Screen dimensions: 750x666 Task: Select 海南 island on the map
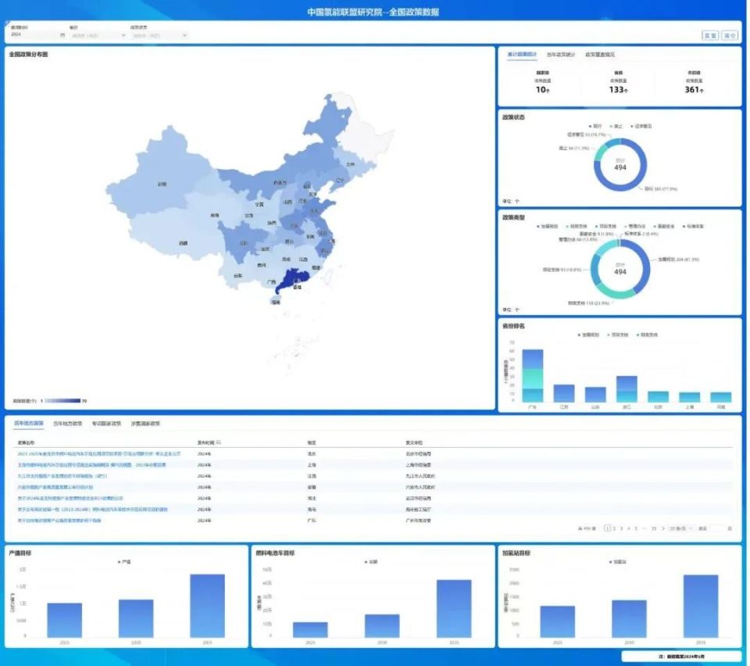(x=276, y=302)
